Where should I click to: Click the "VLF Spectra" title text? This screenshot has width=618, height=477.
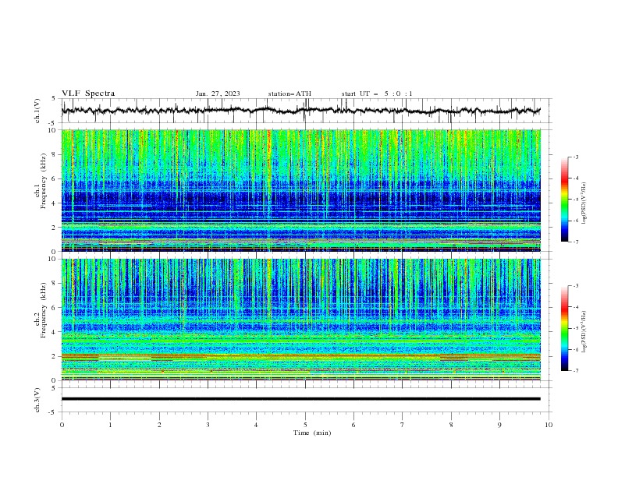coord(88,94)
